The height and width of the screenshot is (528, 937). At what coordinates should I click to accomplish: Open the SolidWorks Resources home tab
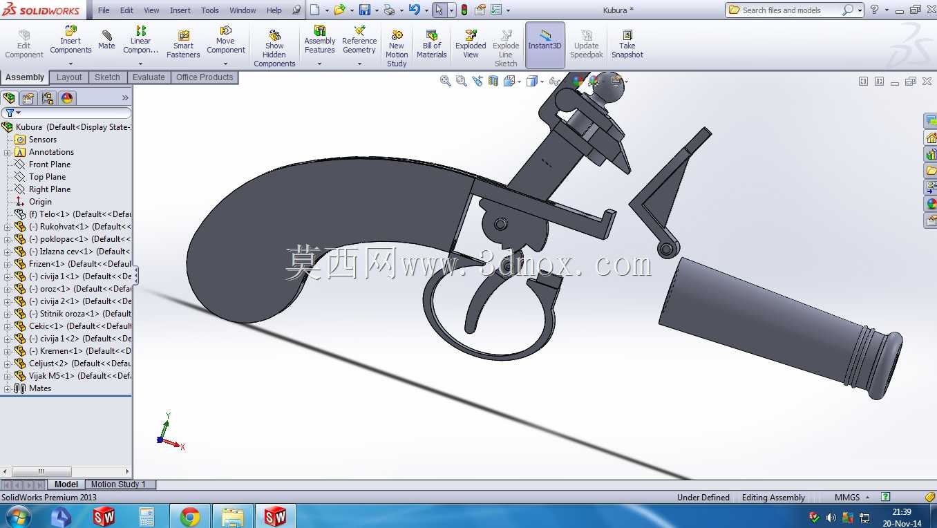point(931,138)
